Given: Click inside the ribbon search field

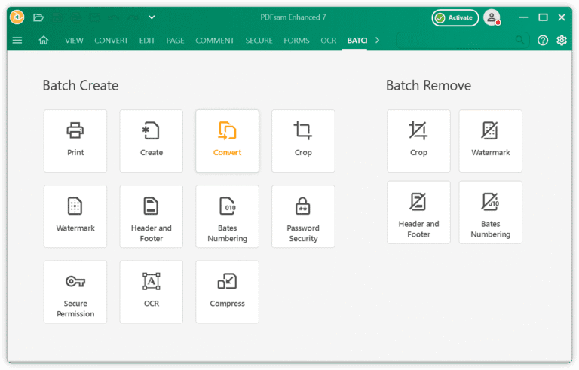Looking at the screenshot, I should pyautogui.click(x=461, y=40).
